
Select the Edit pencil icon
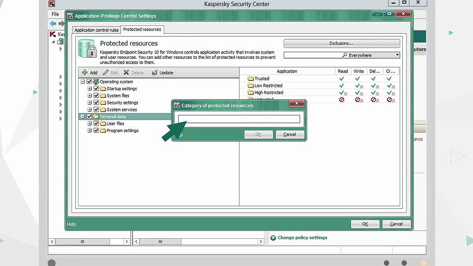click(x=105, y=73)
